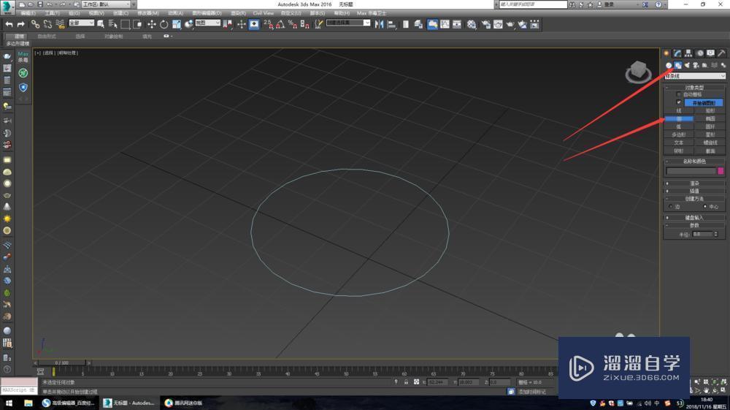Select the Rotate transform tool
The image size is (730, 410).
pos(164,24)
